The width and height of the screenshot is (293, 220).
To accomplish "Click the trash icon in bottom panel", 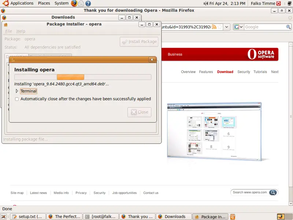I will pyautogui.click(x=233, y=217).
